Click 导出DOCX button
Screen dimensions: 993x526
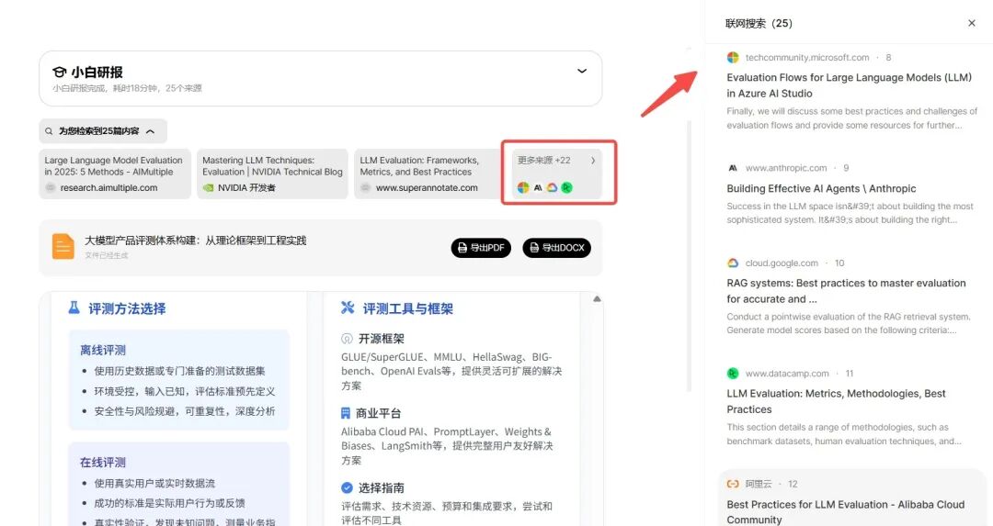pyautogui.click(x=556, y=248)
